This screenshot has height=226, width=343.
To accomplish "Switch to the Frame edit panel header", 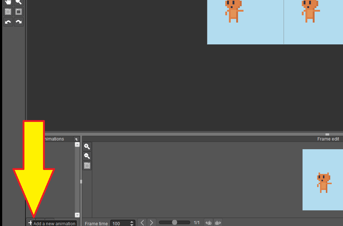I will (328, 139).
